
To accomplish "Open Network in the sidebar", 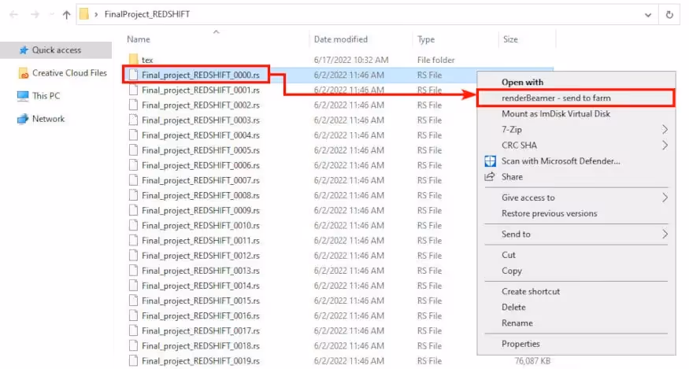I will coord(48,119).
